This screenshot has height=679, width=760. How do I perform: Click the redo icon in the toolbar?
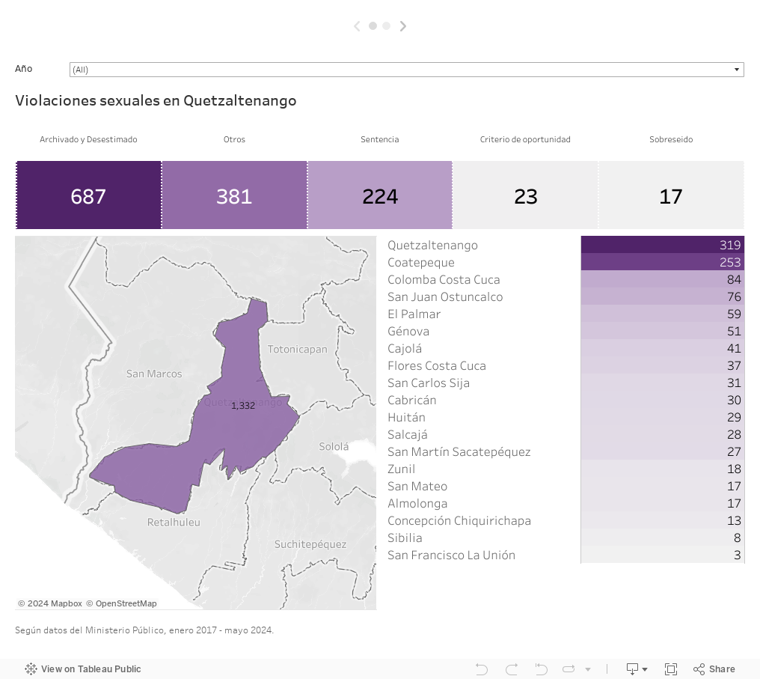pyautogui.click(x=512, y=669)
